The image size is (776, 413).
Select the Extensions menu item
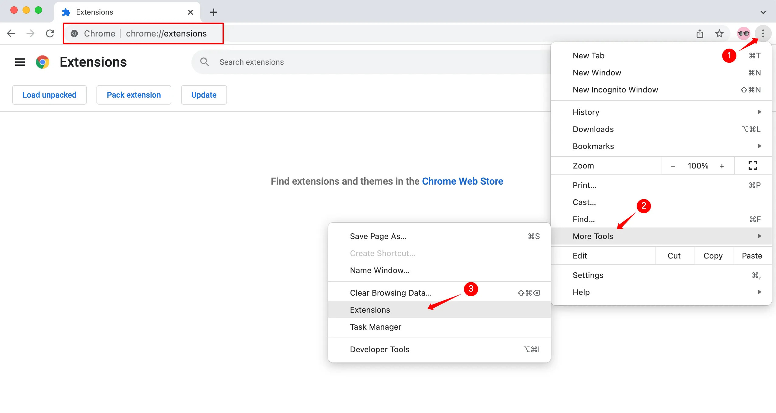pos(369,309)
